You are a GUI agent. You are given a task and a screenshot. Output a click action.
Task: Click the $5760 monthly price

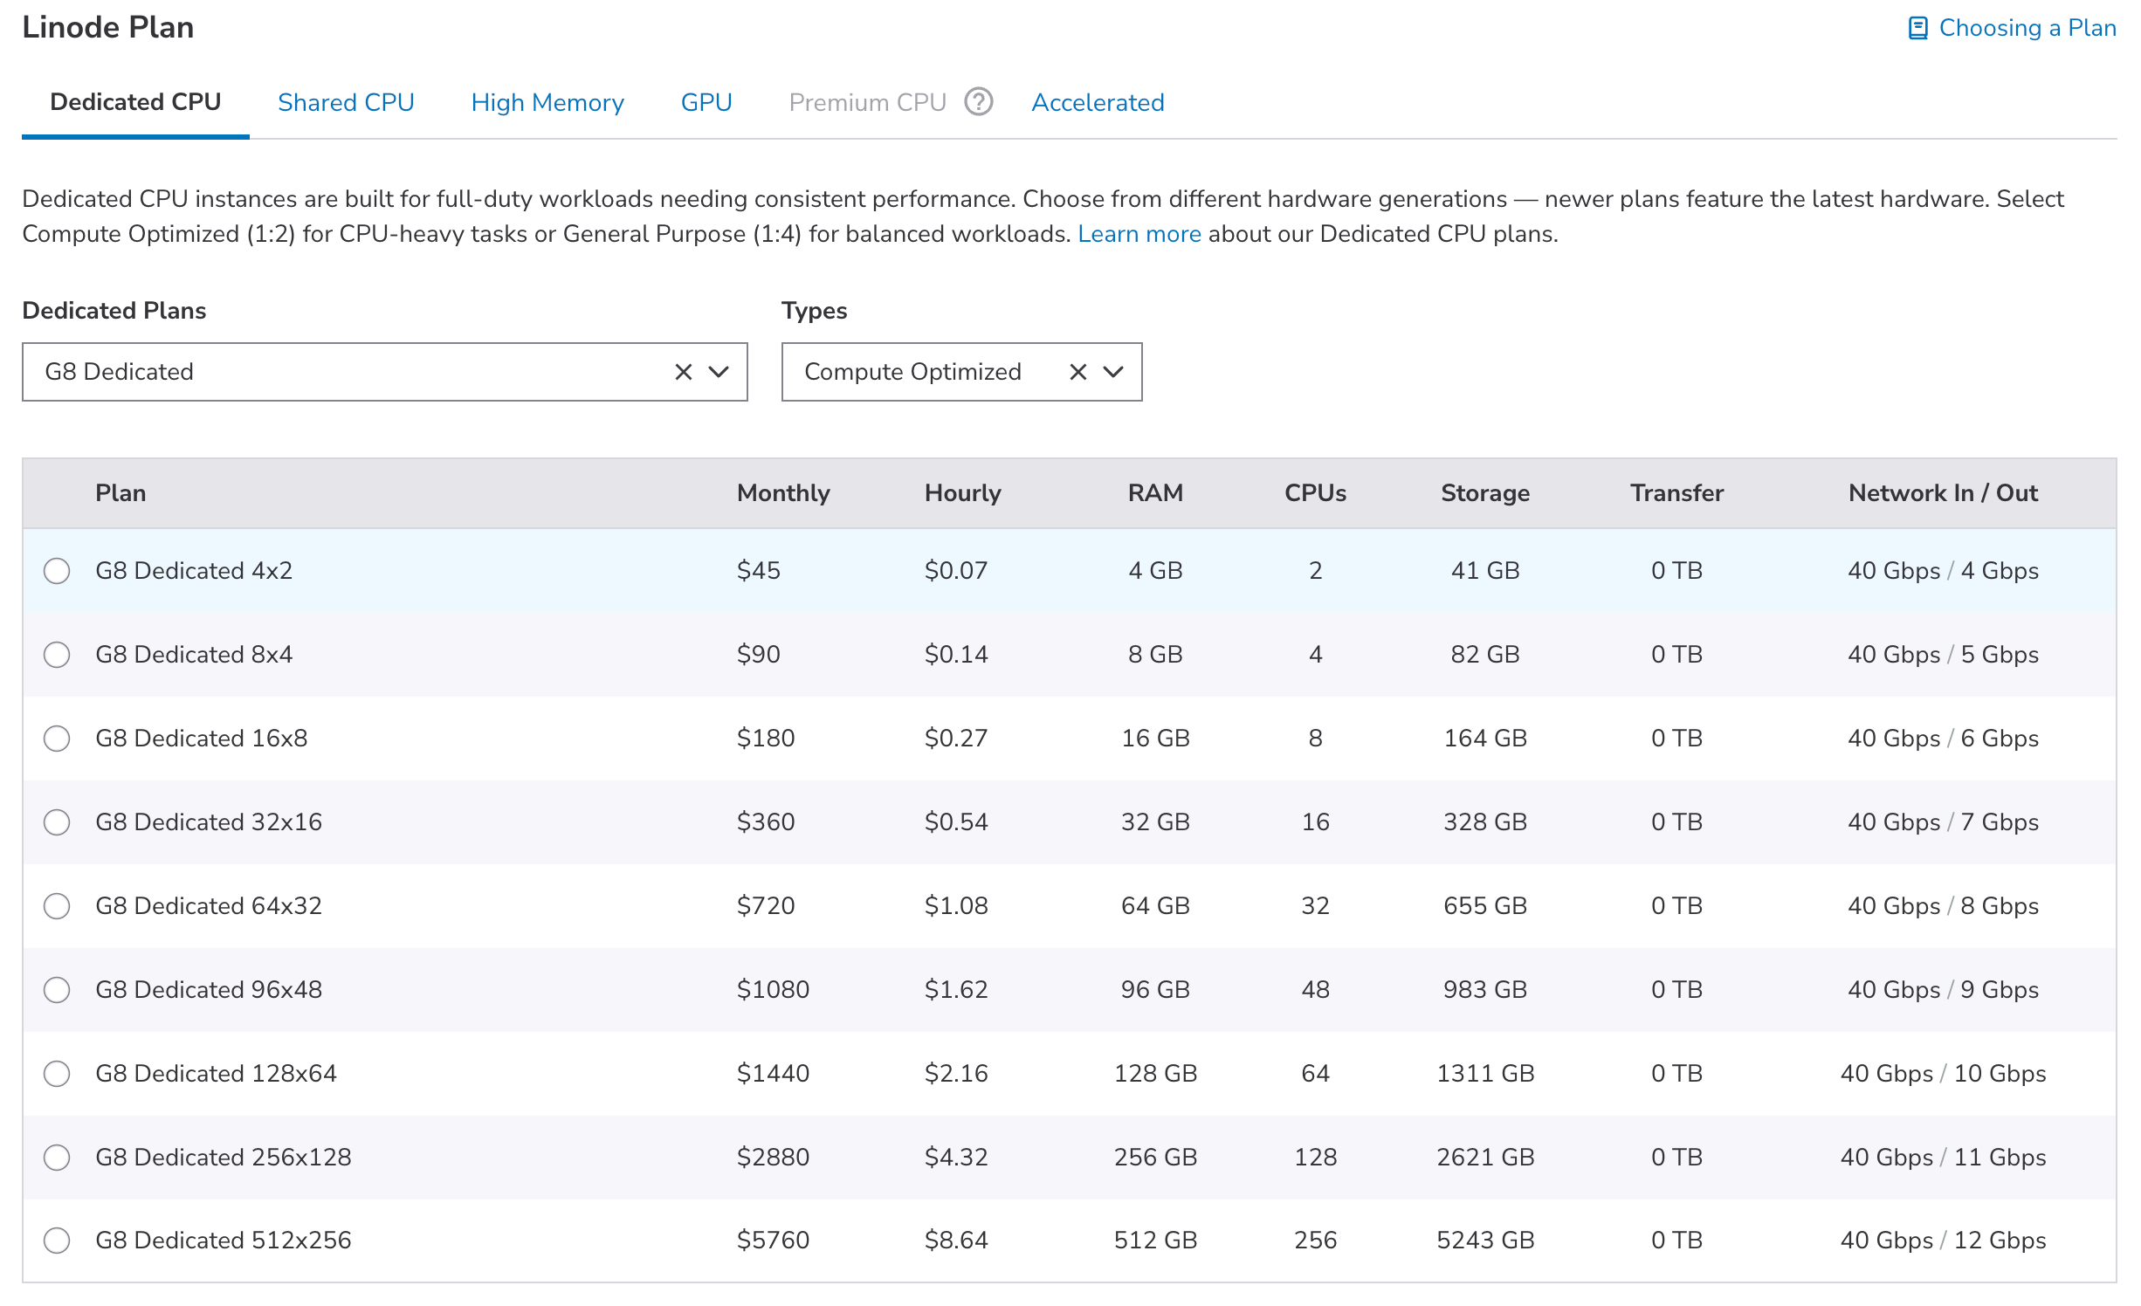point(773,1241)
